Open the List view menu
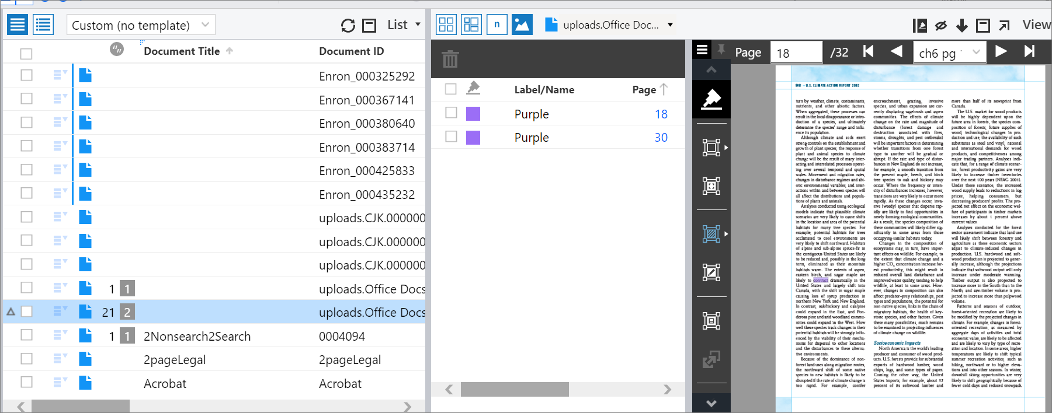The height and width of the screenshot is (413, 1052). tap(404, 25)
